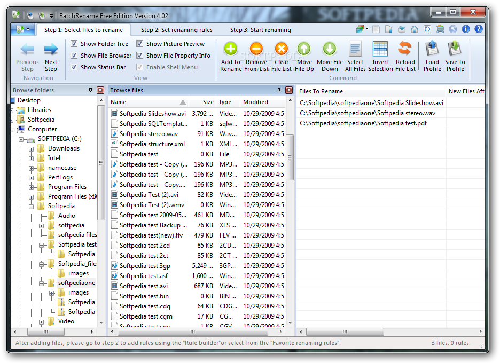Sort files by Size column header
This screenshot has width=500, height=364.
(202, 102)
